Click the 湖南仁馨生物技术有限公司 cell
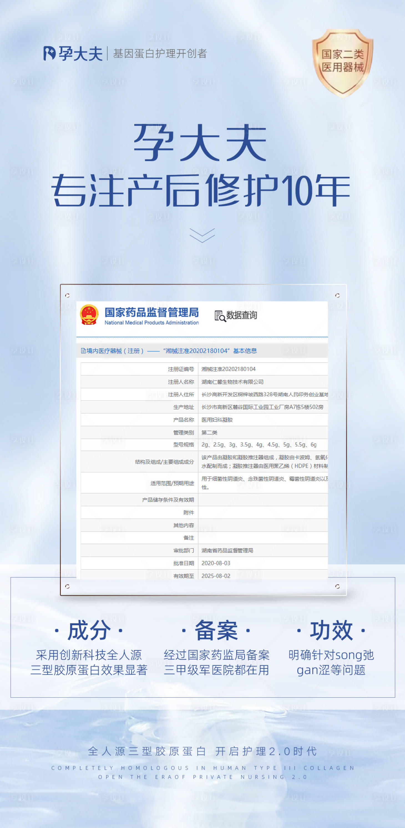 [232, 382]
